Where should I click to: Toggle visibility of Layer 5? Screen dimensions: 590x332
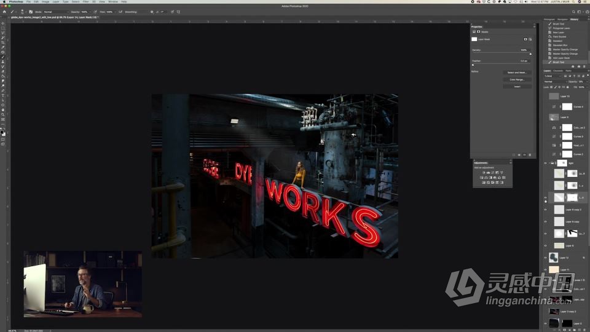pos(545,323)
